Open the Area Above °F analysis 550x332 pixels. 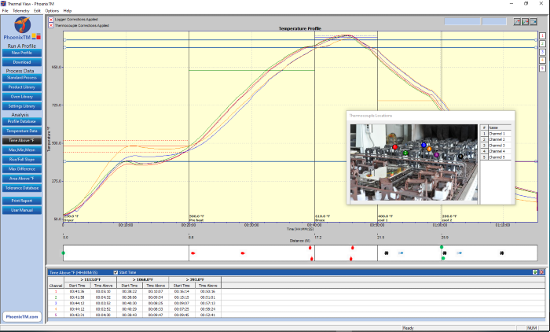[22, 179]
